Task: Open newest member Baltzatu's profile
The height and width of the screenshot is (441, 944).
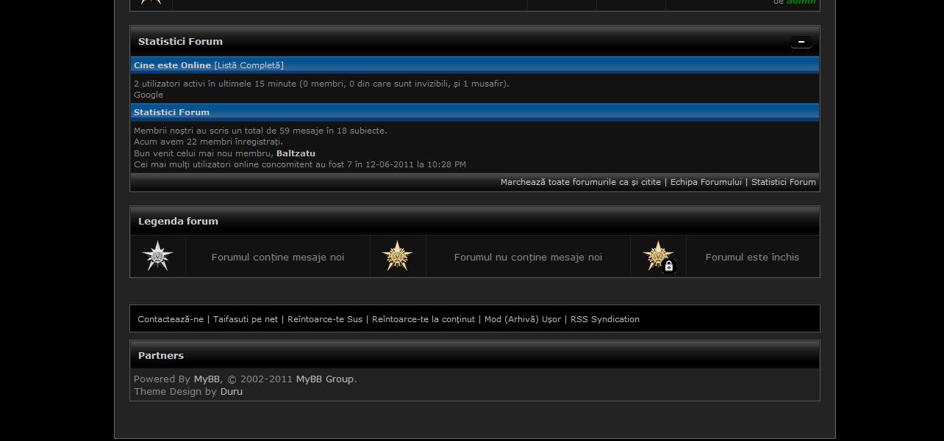Action: (296, 153)
